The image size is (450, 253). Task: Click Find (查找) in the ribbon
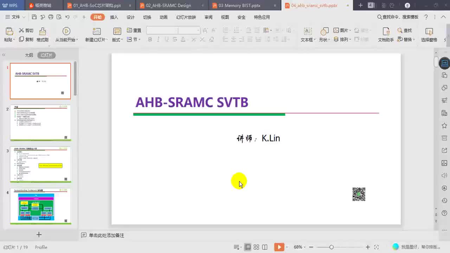click(x=404, y=31)
